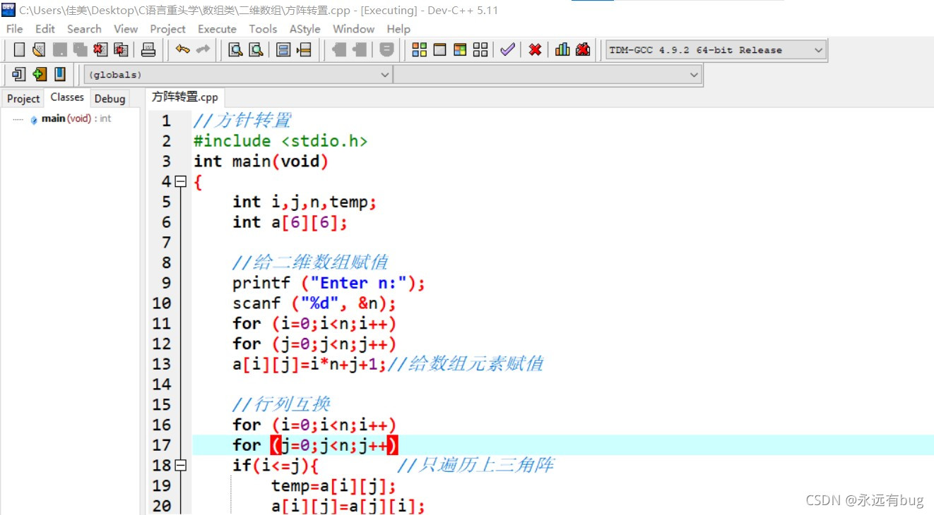
Task: Click the code a[i][j]=a[j][i]; on line 20
Action: [348, 506]
